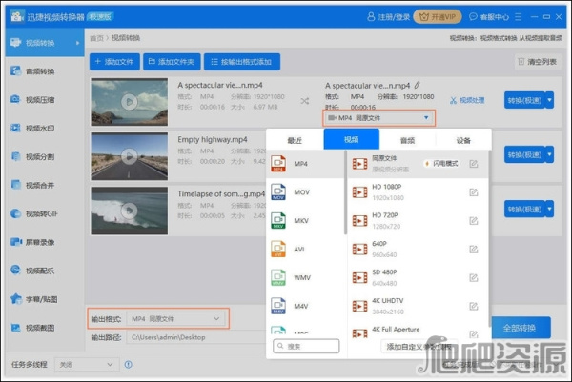
Task: Select the M4V format icon
Action: coord(278,306)
